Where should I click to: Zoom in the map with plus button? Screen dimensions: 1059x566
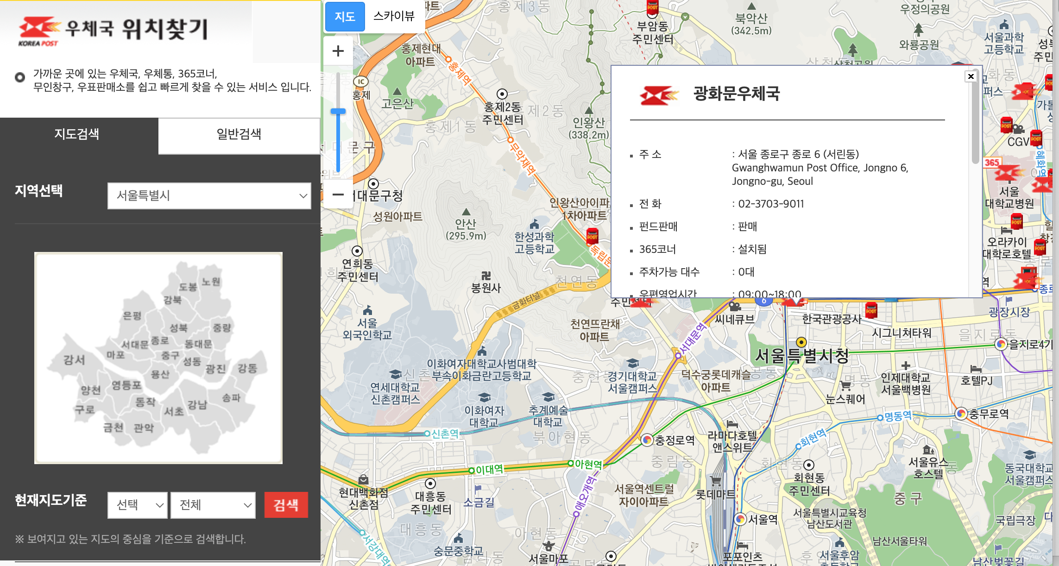pos(338,51)
